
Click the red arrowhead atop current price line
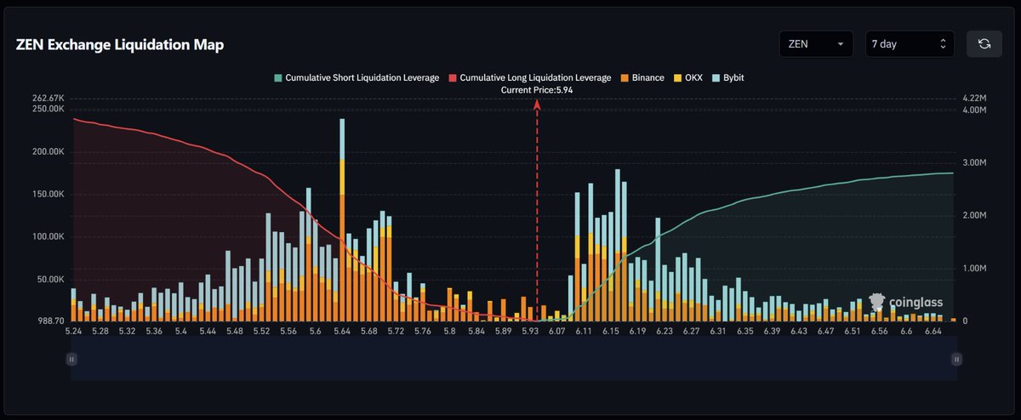tap(537, 104)
